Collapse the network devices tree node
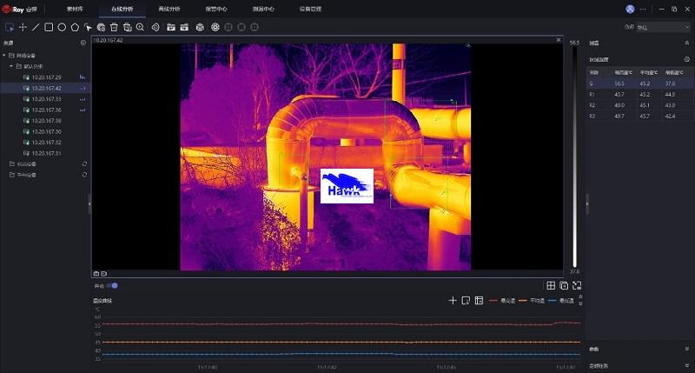 point(4,55)
